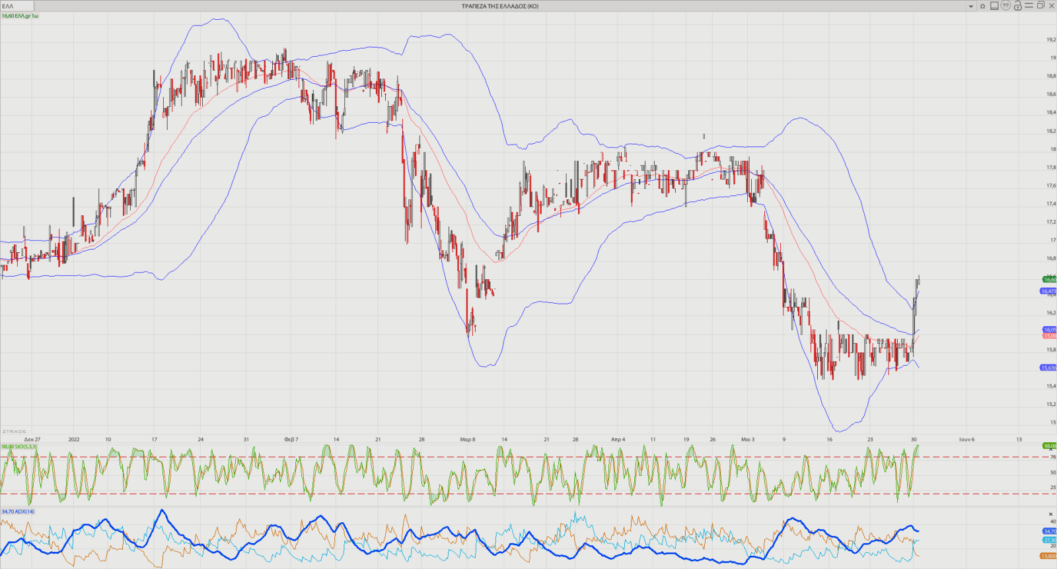Click the blue 16,473 upper band tag
Viewport: 1057px width, 569px height.
click(x=1049, y=291)
